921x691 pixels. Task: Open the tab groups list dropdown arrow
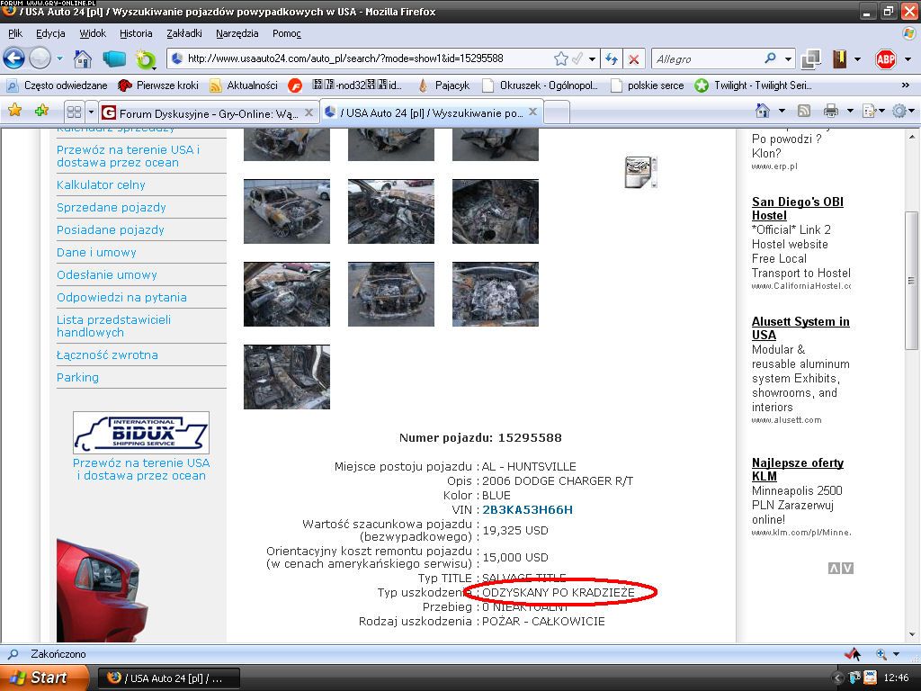pyautogui.click(x=91, y=112)
